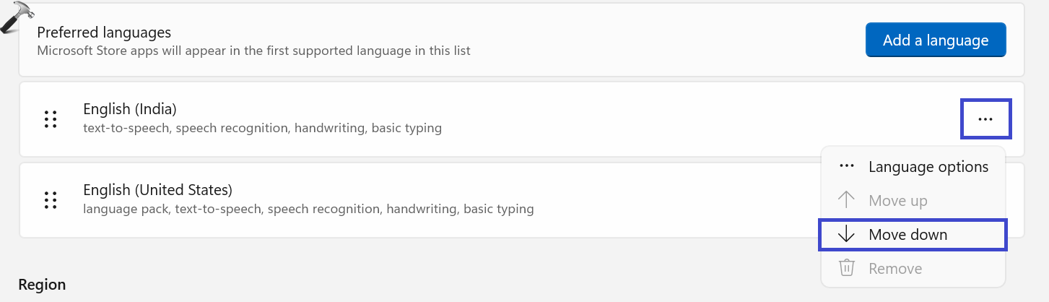Open the three-dot menu for English (India)
1049x302 pixels.
(x=985, y=119)
